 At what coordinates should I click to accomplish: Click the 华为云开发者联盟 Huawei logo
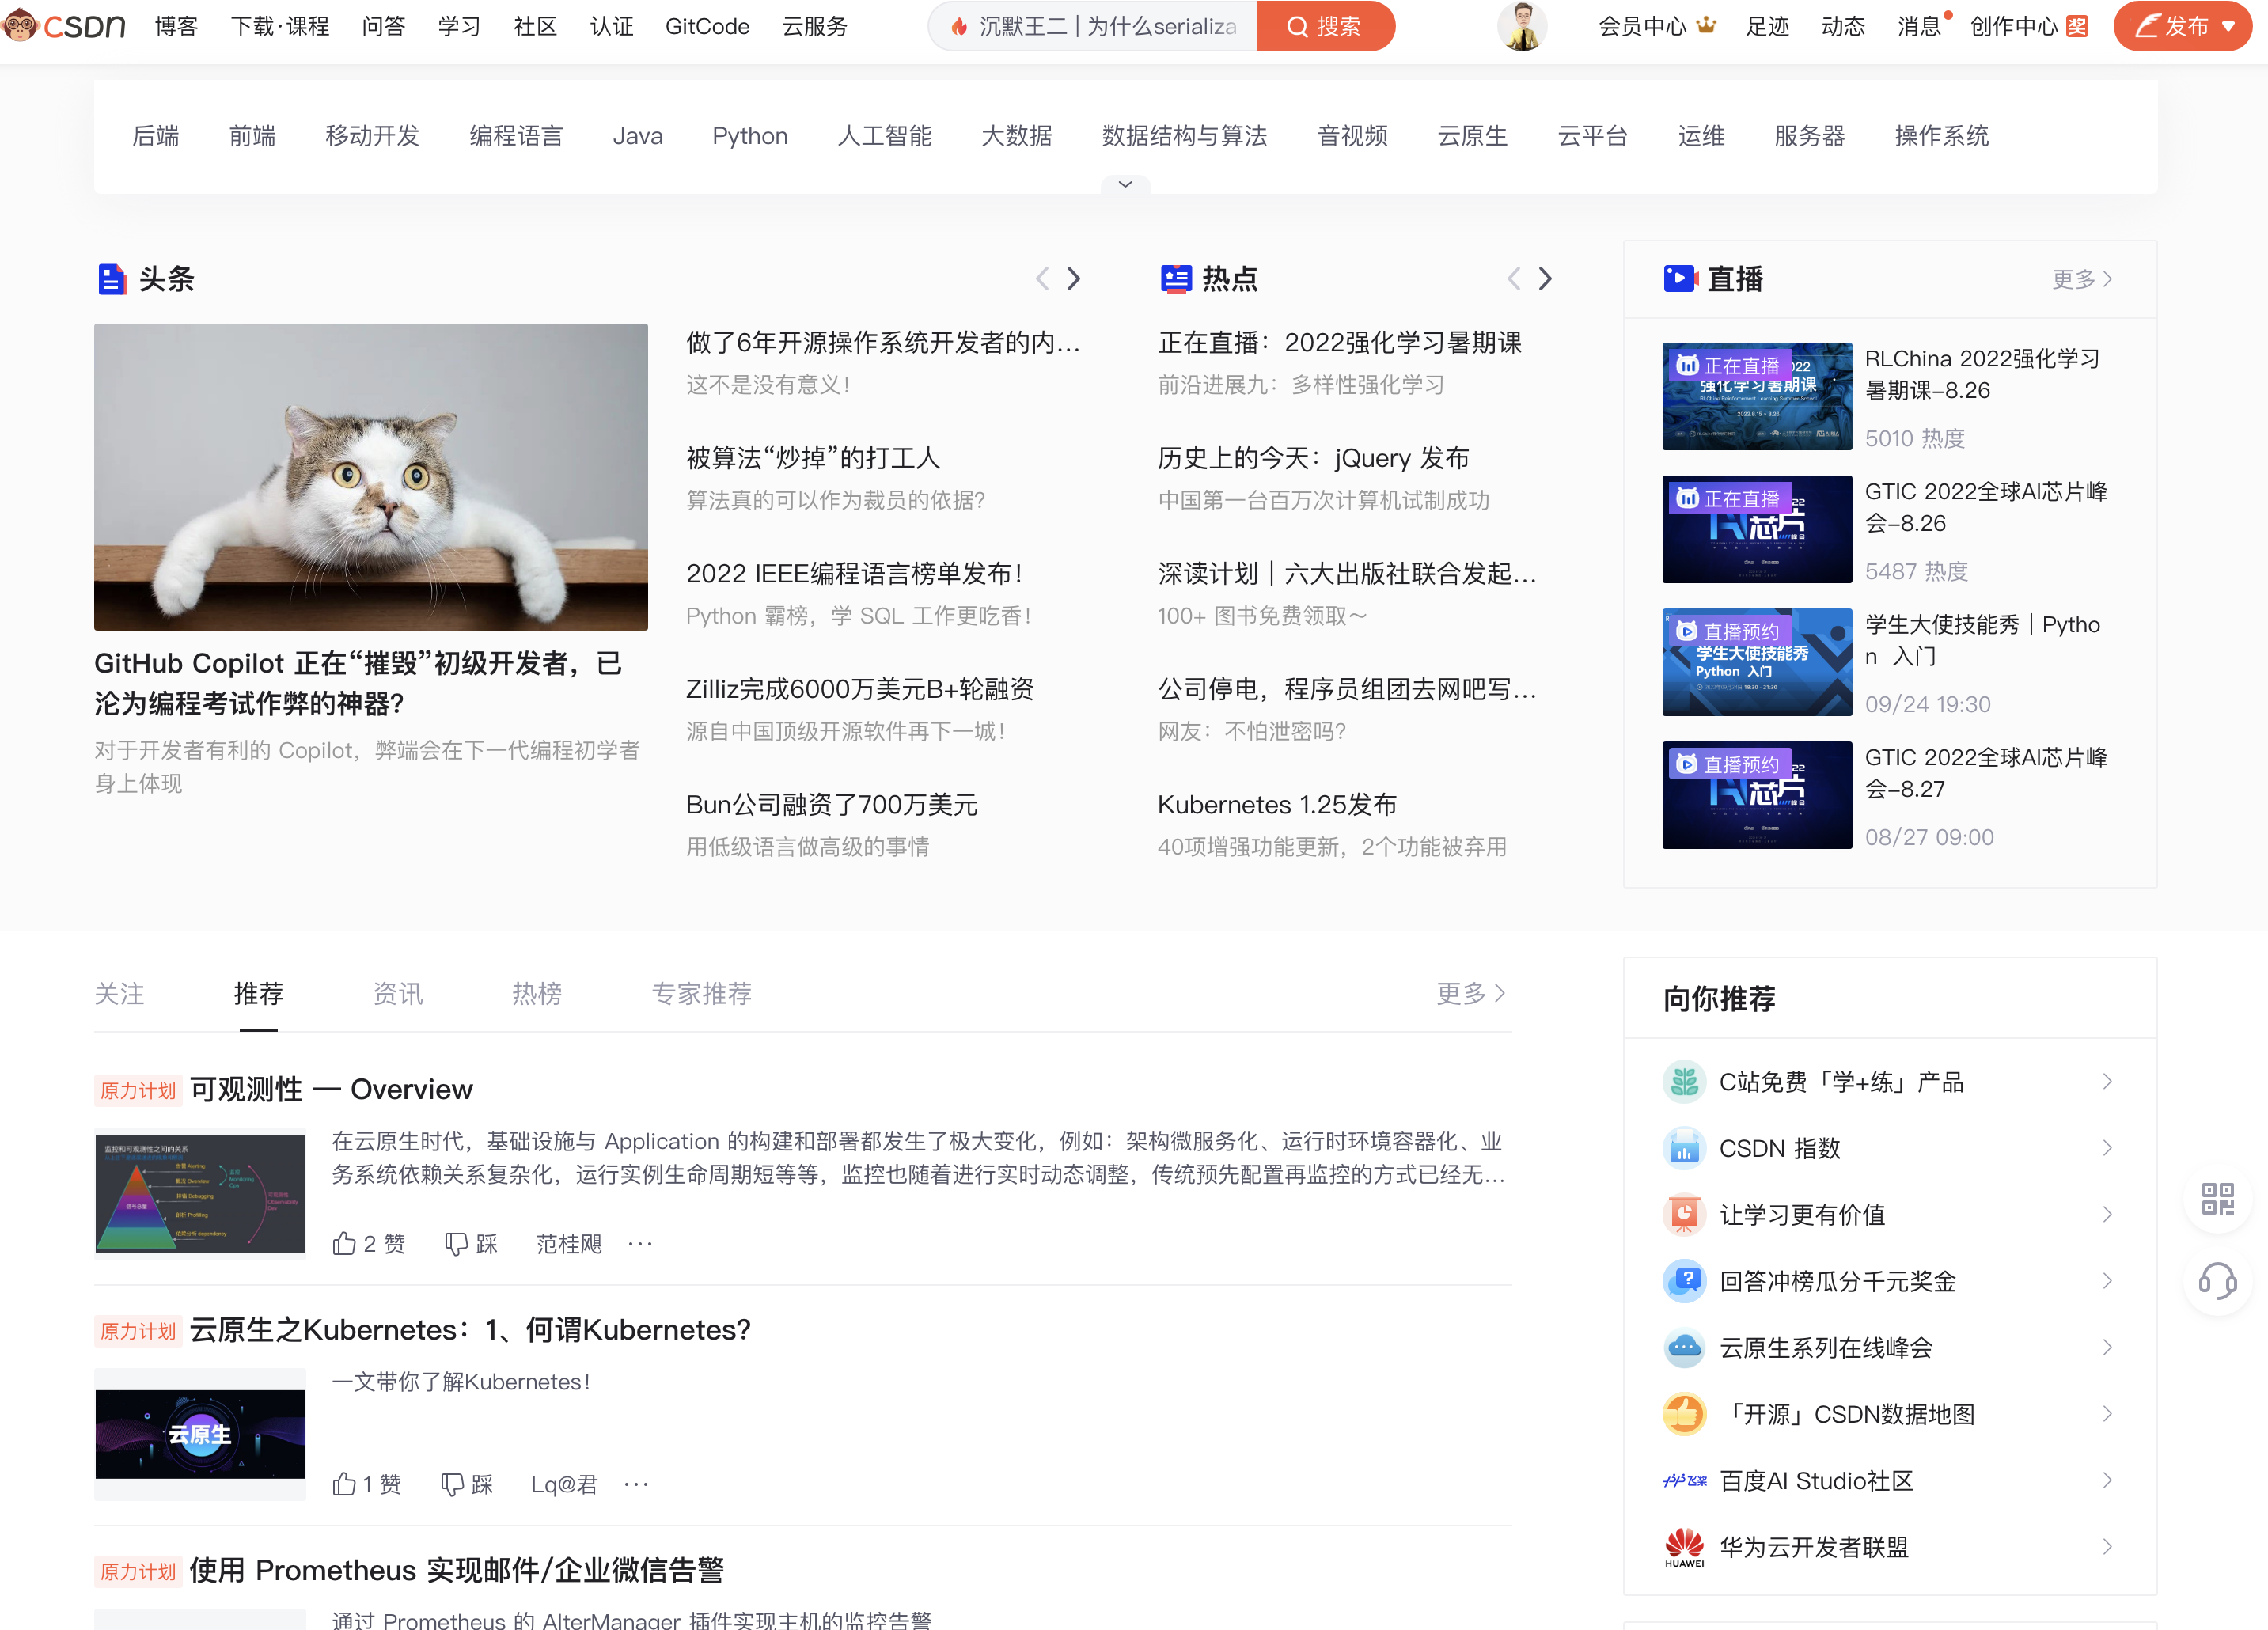[1684, 1547]
